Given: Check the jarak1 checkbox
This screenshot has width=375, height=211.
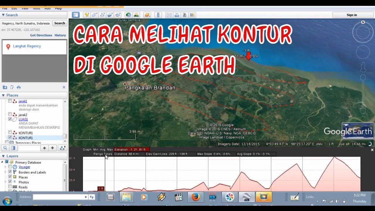Looking at the screenshot, I should [x=10, y=101].
